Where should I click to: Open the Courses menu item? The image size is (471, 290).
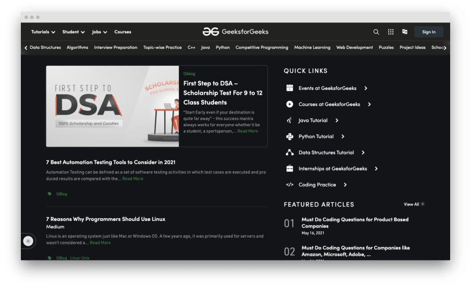pyautogui.click(x=123, y=32)
